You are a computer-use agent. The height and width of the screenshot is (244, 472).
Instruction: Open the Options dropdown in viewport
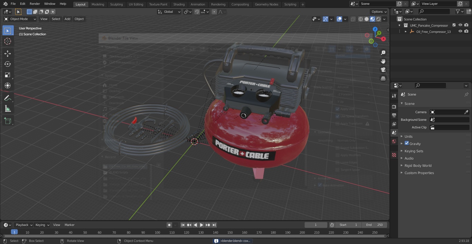pyautogui.click(x=379, y=12)
